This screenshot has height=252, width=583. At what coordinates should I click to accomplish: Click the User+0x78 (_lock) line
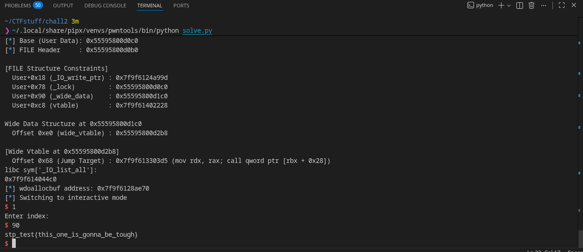90,87
